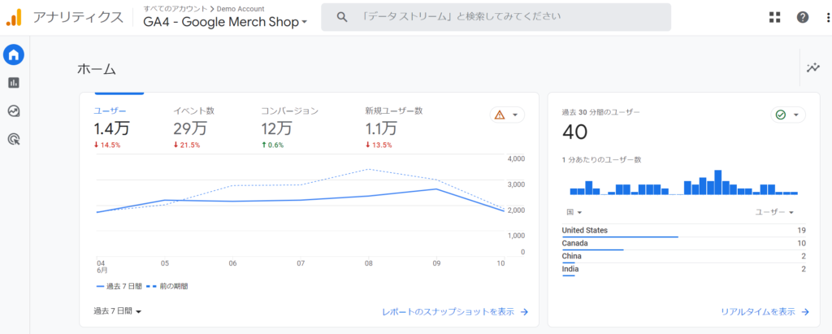Open the Advertising sidebar icon

point(14,139)
